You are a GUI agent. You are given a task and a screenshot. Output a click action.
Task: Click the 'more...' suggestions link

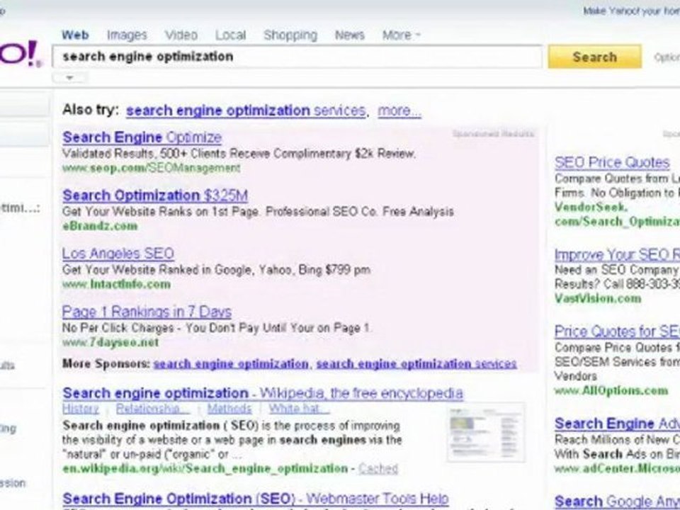[399, 110]
